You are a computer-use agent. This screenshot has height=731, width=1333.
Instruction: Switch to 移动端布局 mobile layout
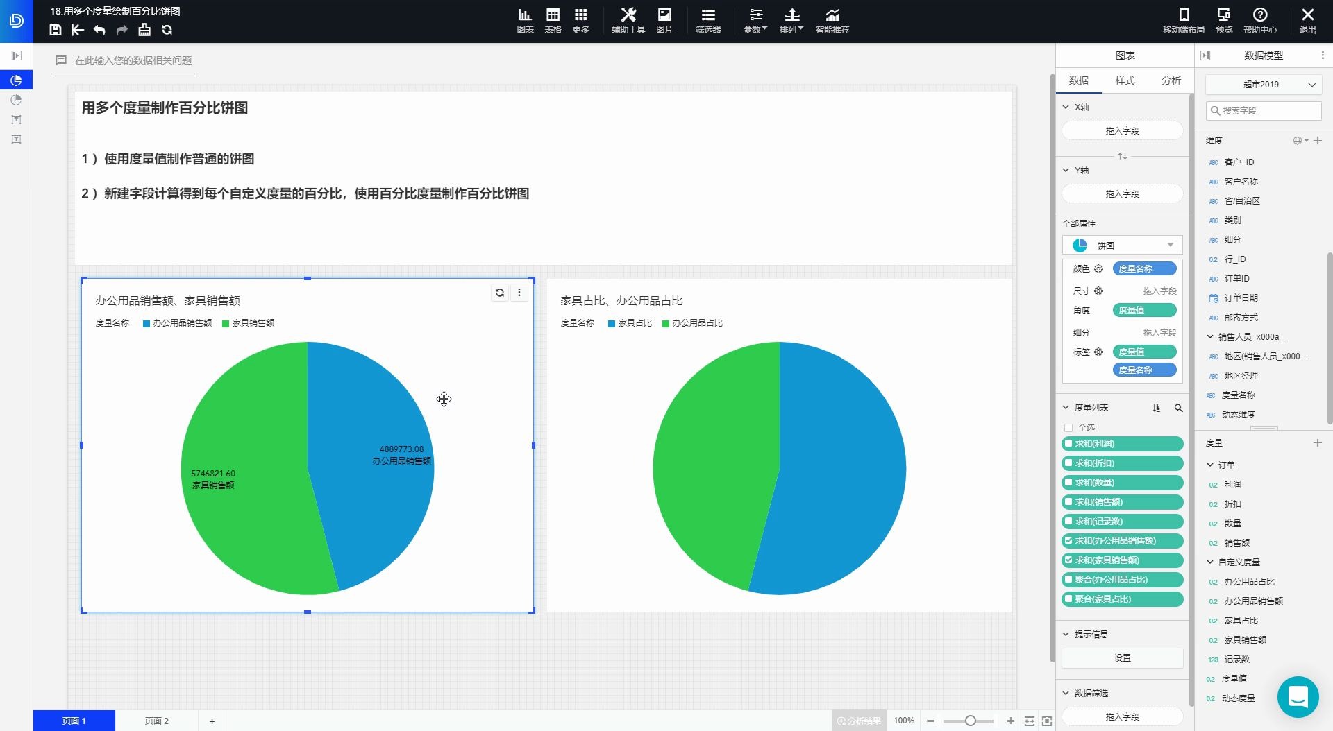1184,21
